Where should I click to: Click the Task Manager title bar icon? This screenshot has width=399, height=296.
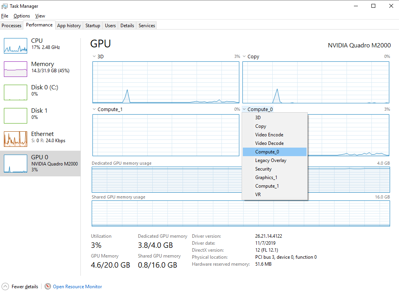tap(5, 6)
